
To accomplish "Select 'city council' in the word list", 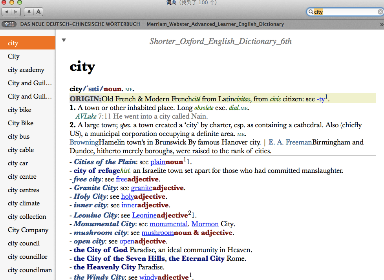I will [x=27, y=243].
